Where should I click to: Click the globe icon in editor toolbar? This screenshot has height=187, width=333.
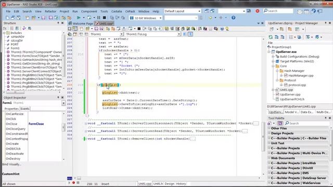(x=222, y=29)
